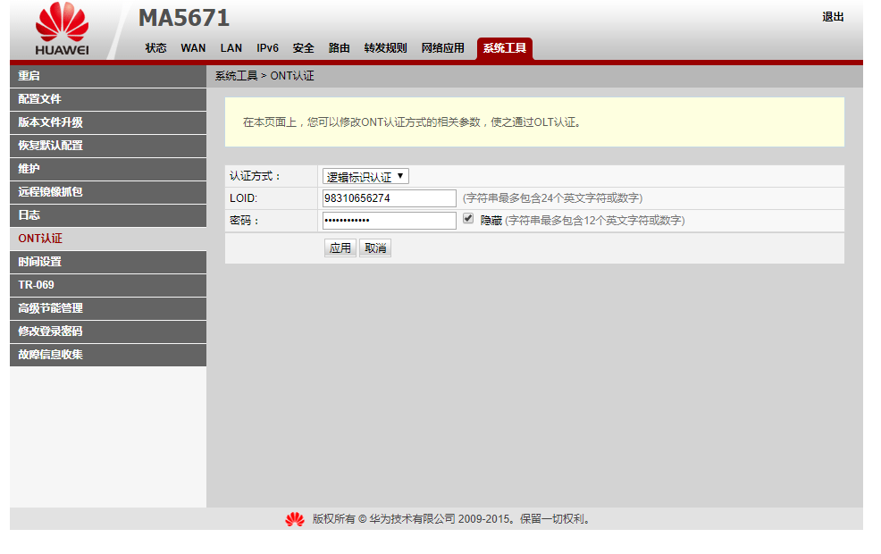Select the 安全 tab
Image resolution: width=881 pixels, height=554 pixels.
pos(304,48)
